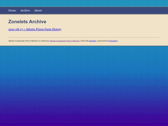Image resolution: width=168 pixels, height=126 pixels.
Task: Select the Zonelets Archive heading
Action: (27, 22)
